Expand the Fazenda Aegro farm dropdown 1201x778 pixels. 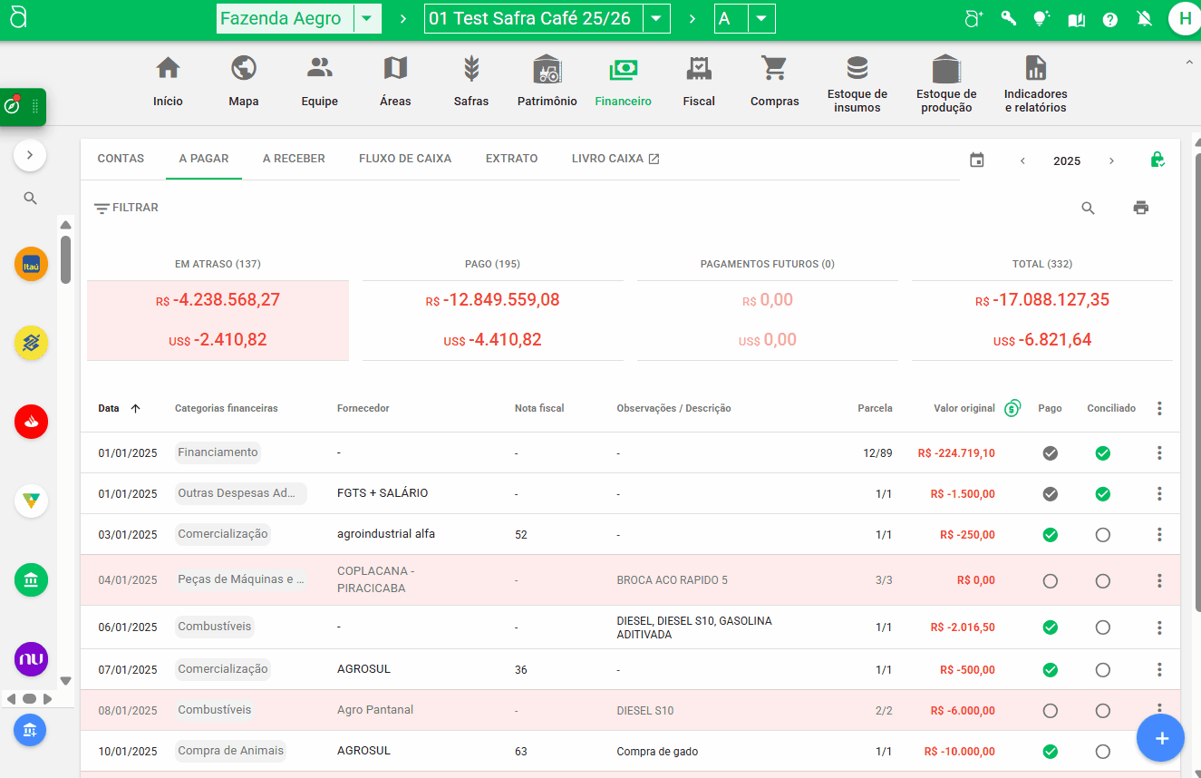coord(366,19)
